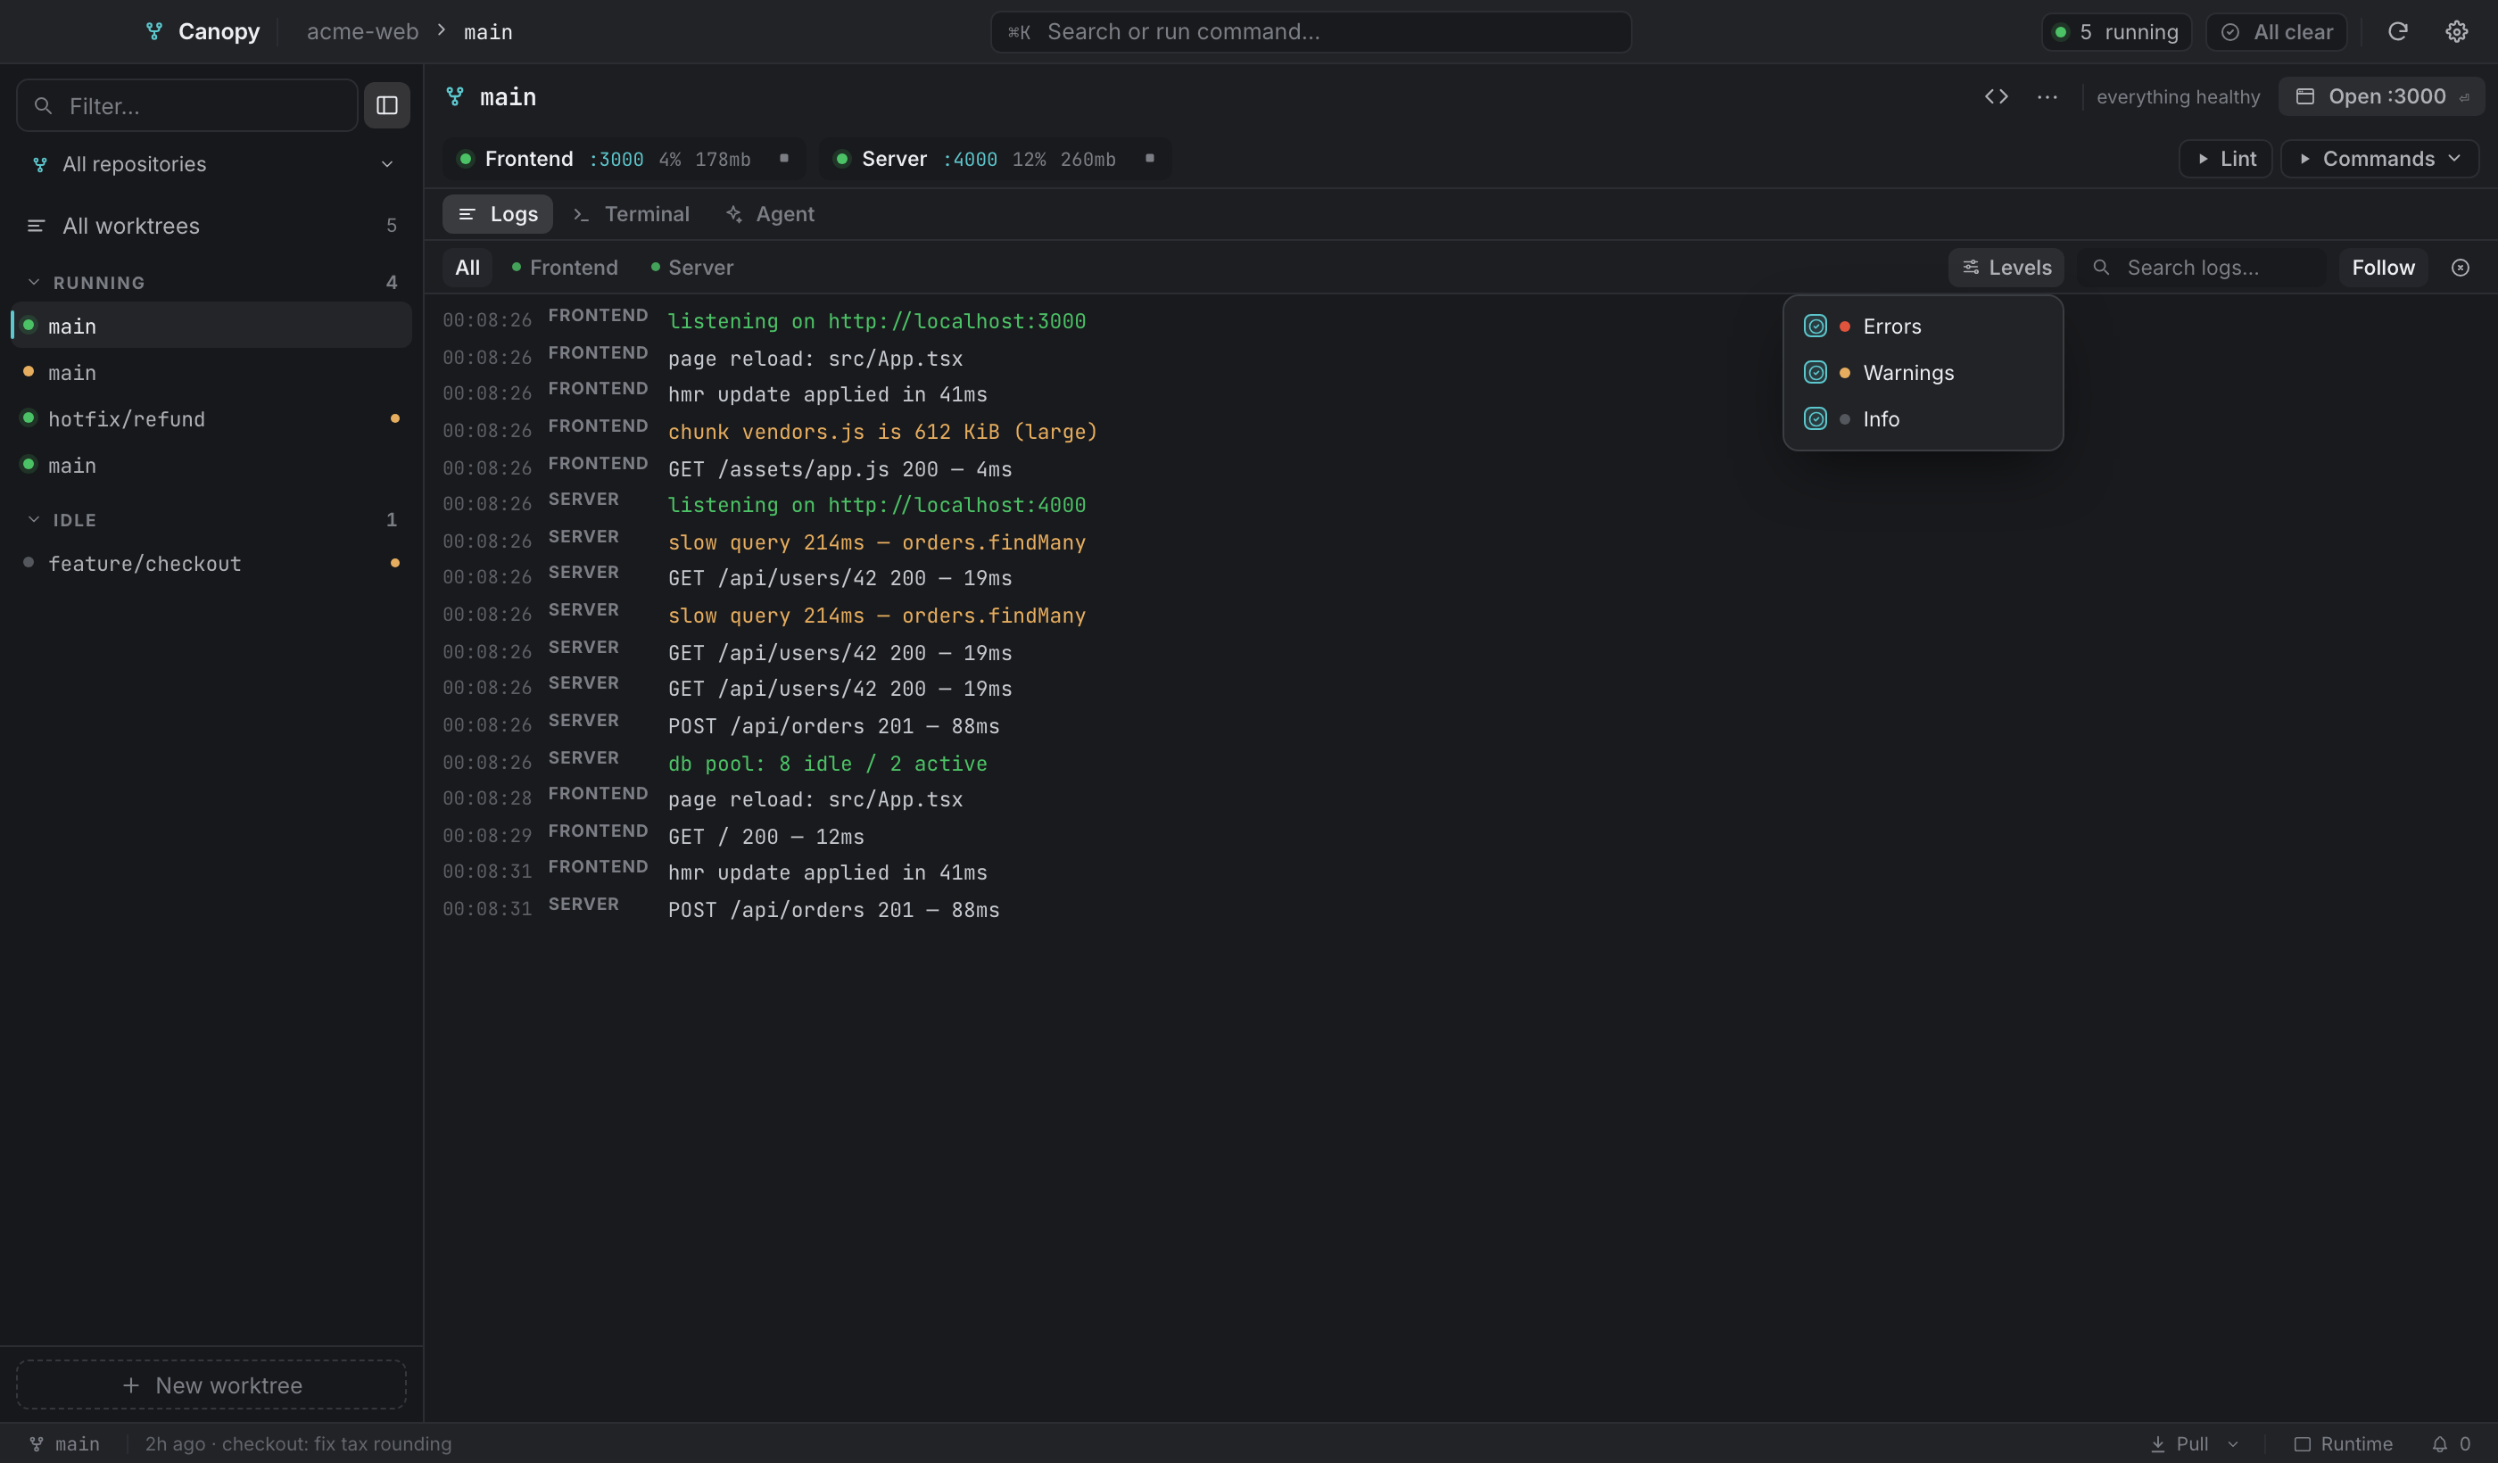The height and width of the screenshot is (1463, 2498).
Task: Click the All worktrees list icon
Action: coord(36,226)
